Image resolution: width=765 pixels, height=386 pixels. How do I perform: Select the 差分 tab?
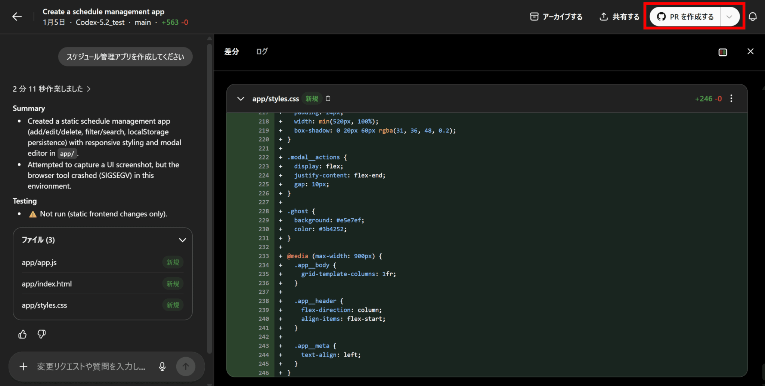[231, 52]
